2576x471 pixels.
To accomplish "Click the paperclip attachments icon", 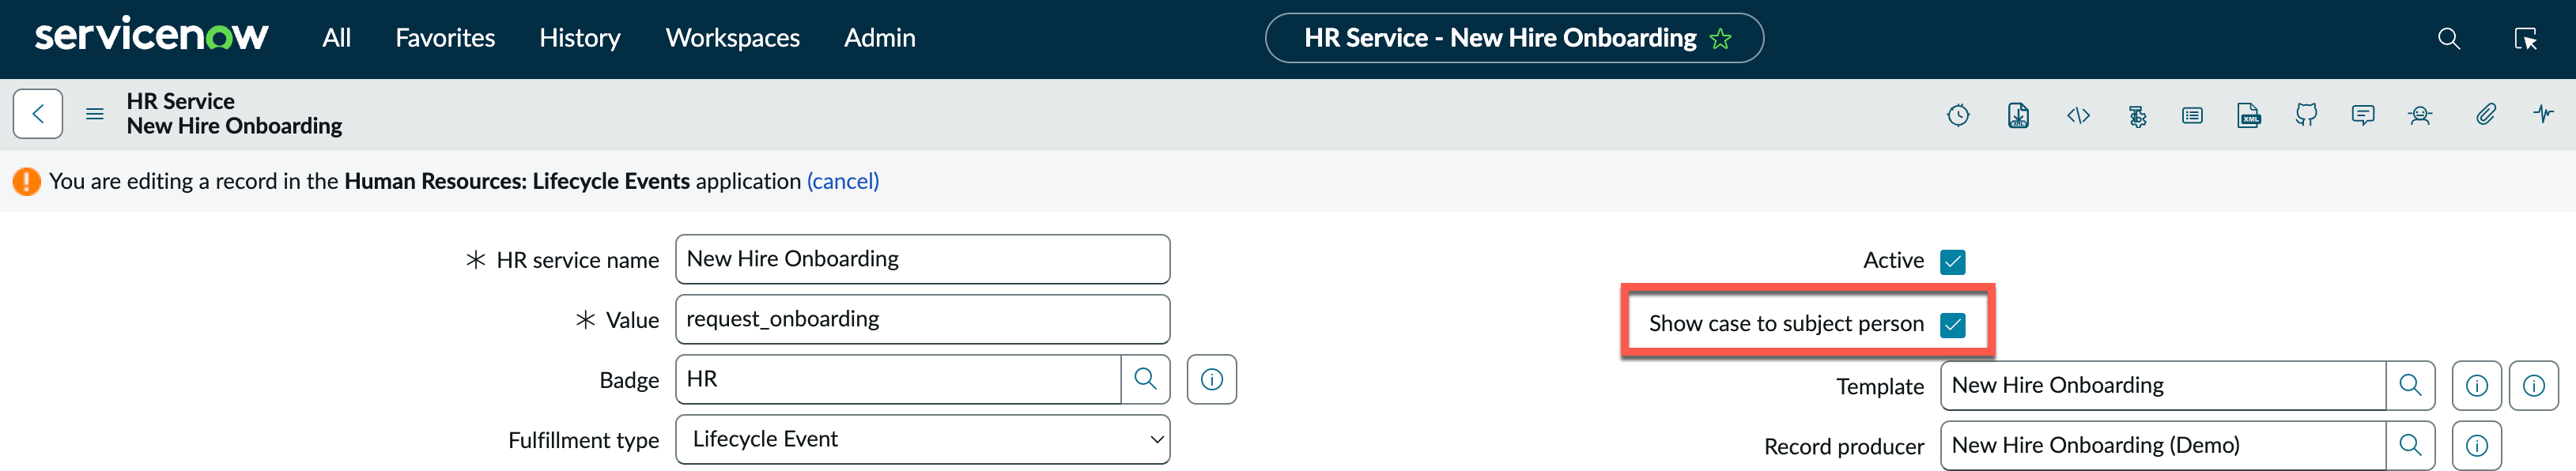I will (x=2486, y=114).
